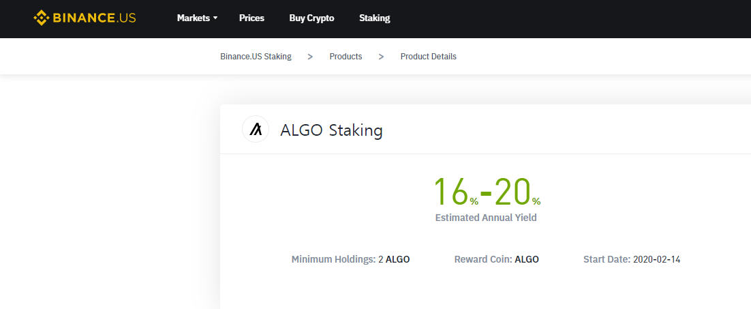The height and width of the screenshot is (309, 751).
Task: Click the BINANCE.US wordmark text
Action: click(x=94, y=18)
